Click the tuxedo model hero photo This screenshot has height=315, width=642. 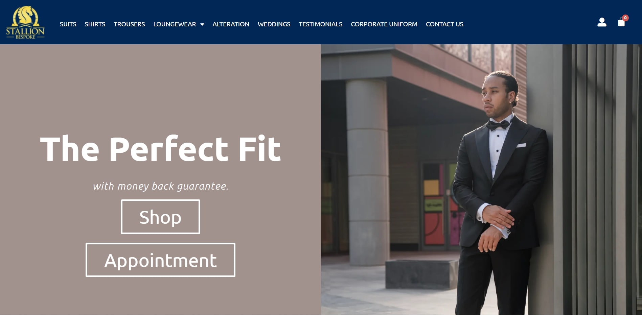pyautogui.click(x=481, y=179)
